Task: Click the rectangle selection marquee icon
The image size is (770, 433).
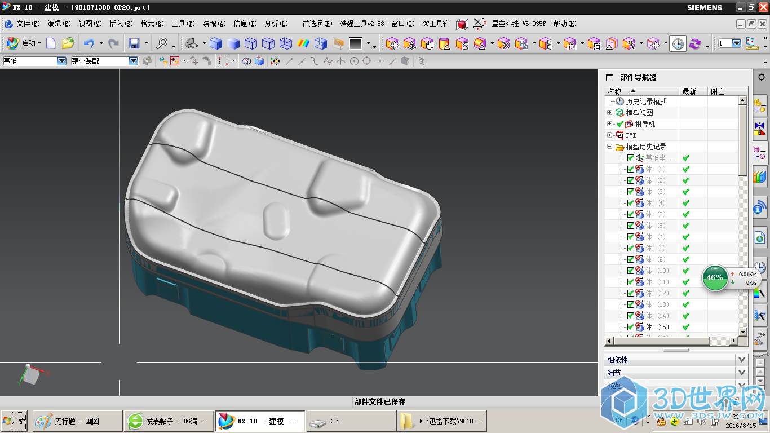Action: pyautogui.click(x=223, y=61)
